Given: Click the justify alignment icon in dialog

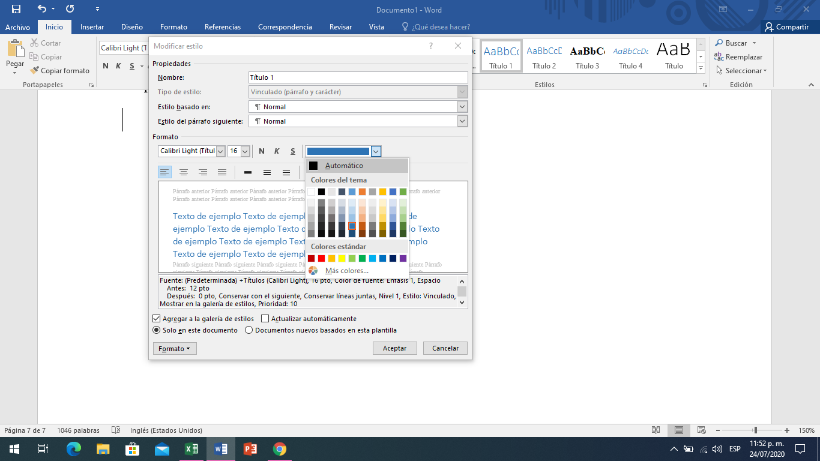Looking at the screenshot, I should [222, 173].
